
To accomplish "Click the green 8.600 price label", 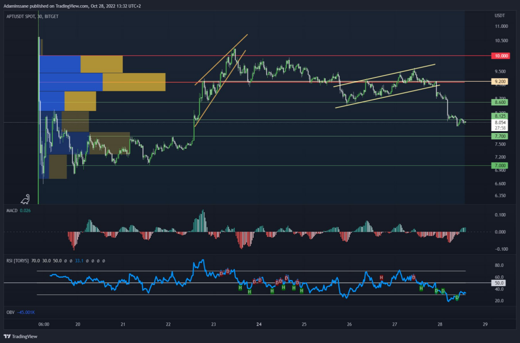I will [x=500, y=103].
